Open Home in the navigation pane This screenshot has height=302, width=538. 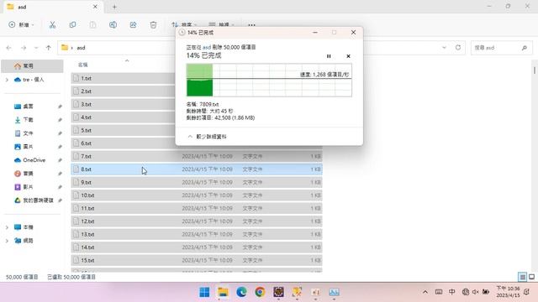[32, 65]
